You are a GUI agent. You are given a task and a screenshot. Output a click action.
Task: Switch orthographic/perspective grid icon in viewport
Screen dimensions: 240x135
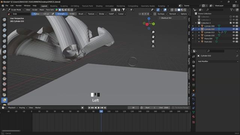153,46
